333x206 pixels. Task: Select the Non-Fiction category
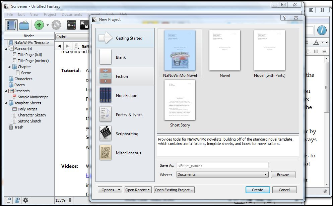pos(125,96)
